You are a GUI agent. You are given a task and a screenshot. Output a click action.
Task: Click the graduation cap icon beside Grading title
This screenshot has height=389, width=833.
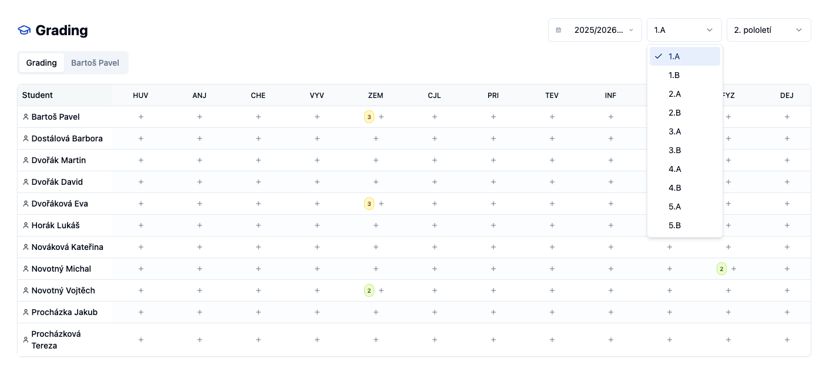pyautogui.click(x=24, y=30)
